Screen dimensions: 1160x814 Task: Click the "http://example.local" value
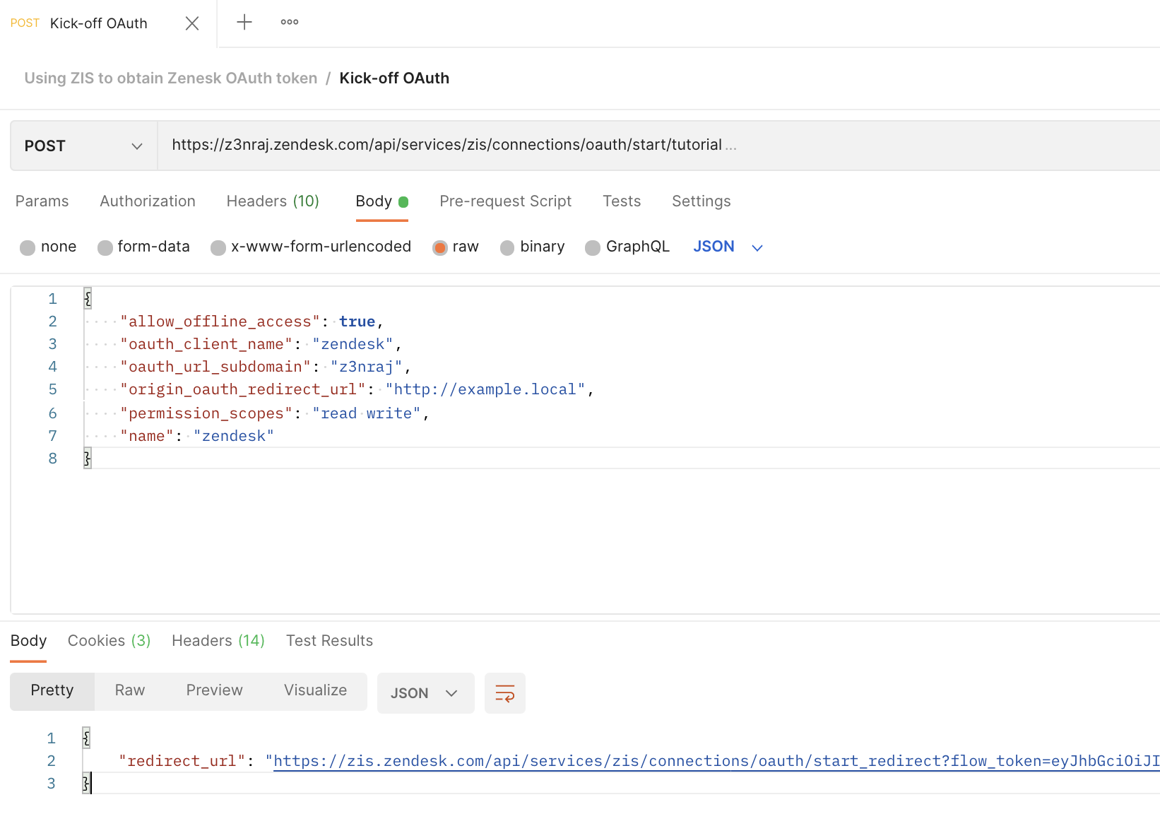coord(485,389)
